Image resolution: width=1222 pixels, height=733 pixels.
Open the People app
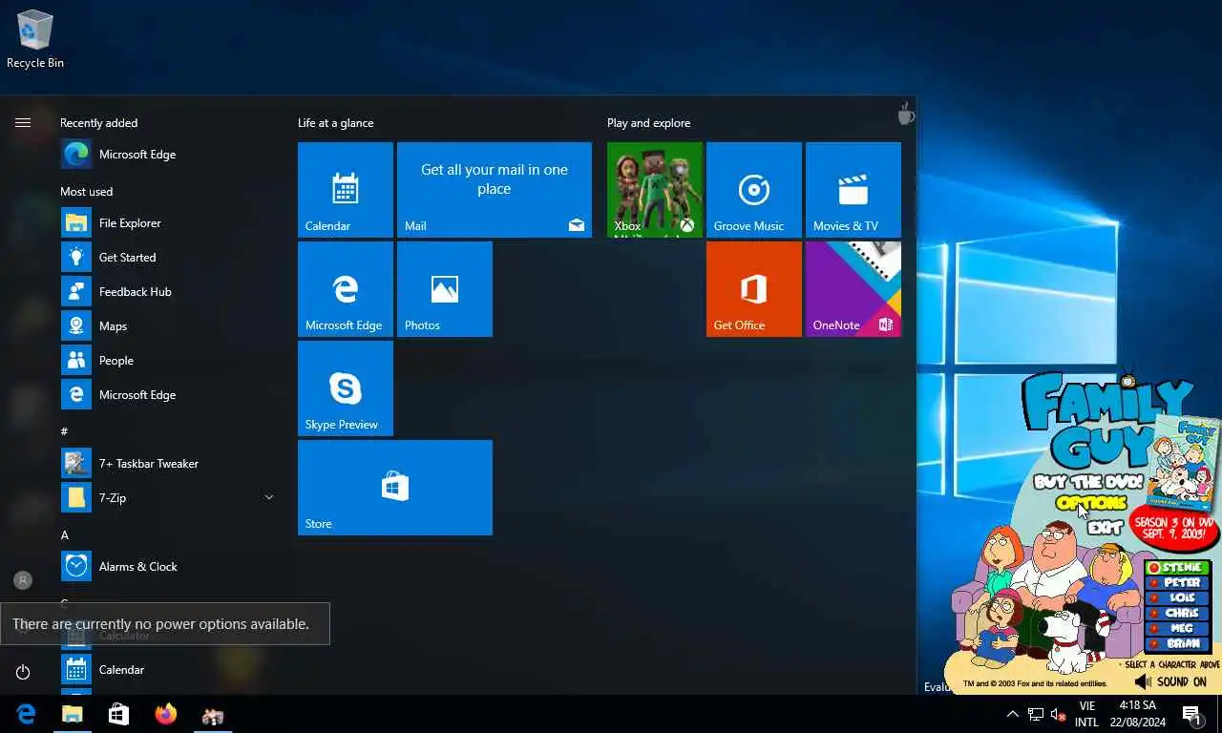coord(168,361)
